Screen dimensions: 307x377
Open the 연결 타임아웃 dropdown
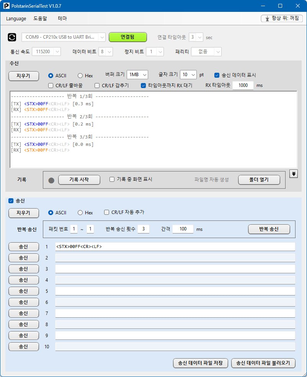(196, 37)
